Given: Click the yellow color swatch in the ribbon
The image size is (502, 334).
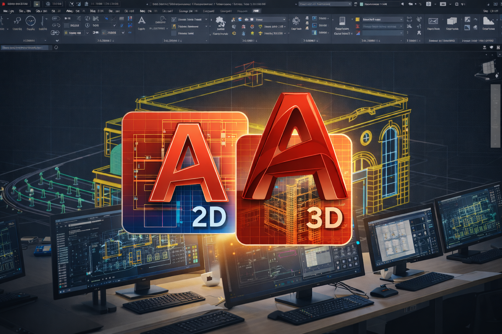Looking at the screenshot, I should pyautogui.click(x=358, y=20).
